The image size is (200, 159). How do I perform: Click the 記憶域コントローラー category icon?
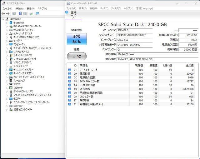[x=11, y=110]
